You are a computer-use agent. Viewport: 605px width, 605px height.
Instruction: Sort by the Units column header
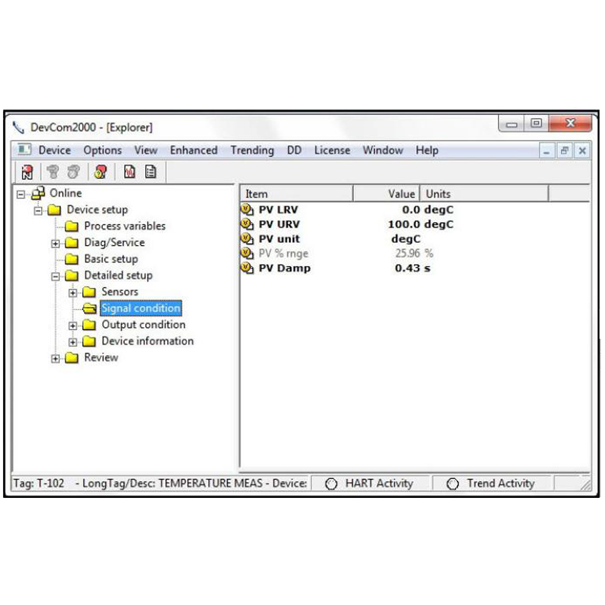(484, 194)
